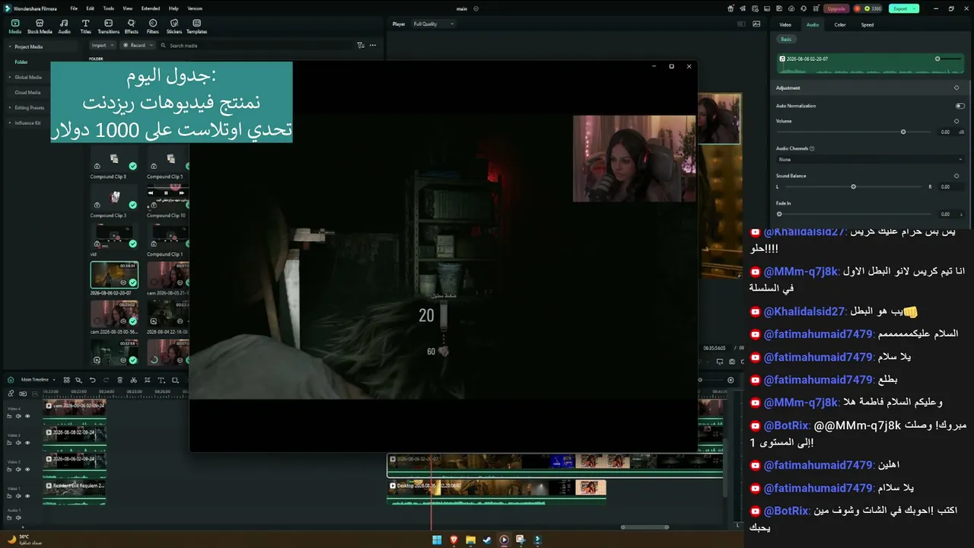974x548 pixels.
Task: Open the File Explorer taskbar icon
Action: tap(470, 540)
